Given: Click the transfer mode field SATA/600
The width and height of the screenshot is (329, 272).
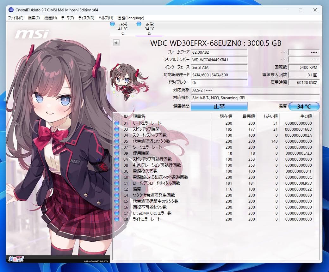Looking at the screenshot, I should 219,75.
